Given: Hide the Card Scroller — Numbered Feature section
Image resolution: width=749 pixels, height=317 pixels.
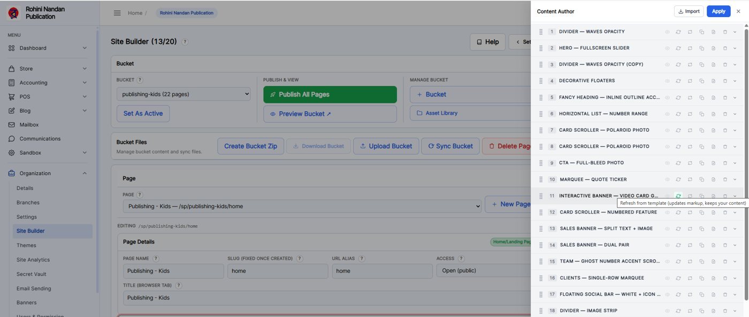Looking at the screenshot, I should 667,212.
